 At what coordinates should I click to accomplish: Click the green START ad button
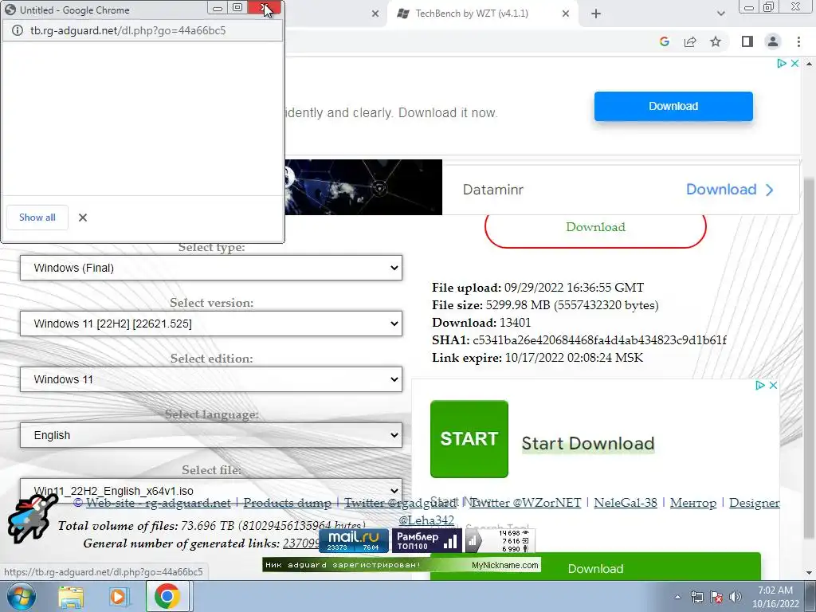pos(469,439)
